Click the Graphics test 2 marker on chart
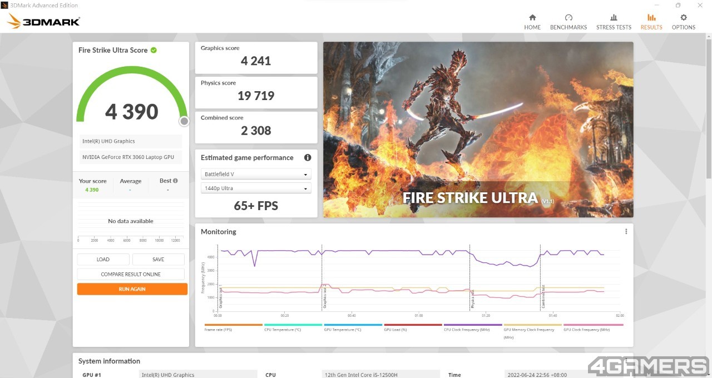The image size is (712, 378). pyautogui.click(x=324, y=296)
